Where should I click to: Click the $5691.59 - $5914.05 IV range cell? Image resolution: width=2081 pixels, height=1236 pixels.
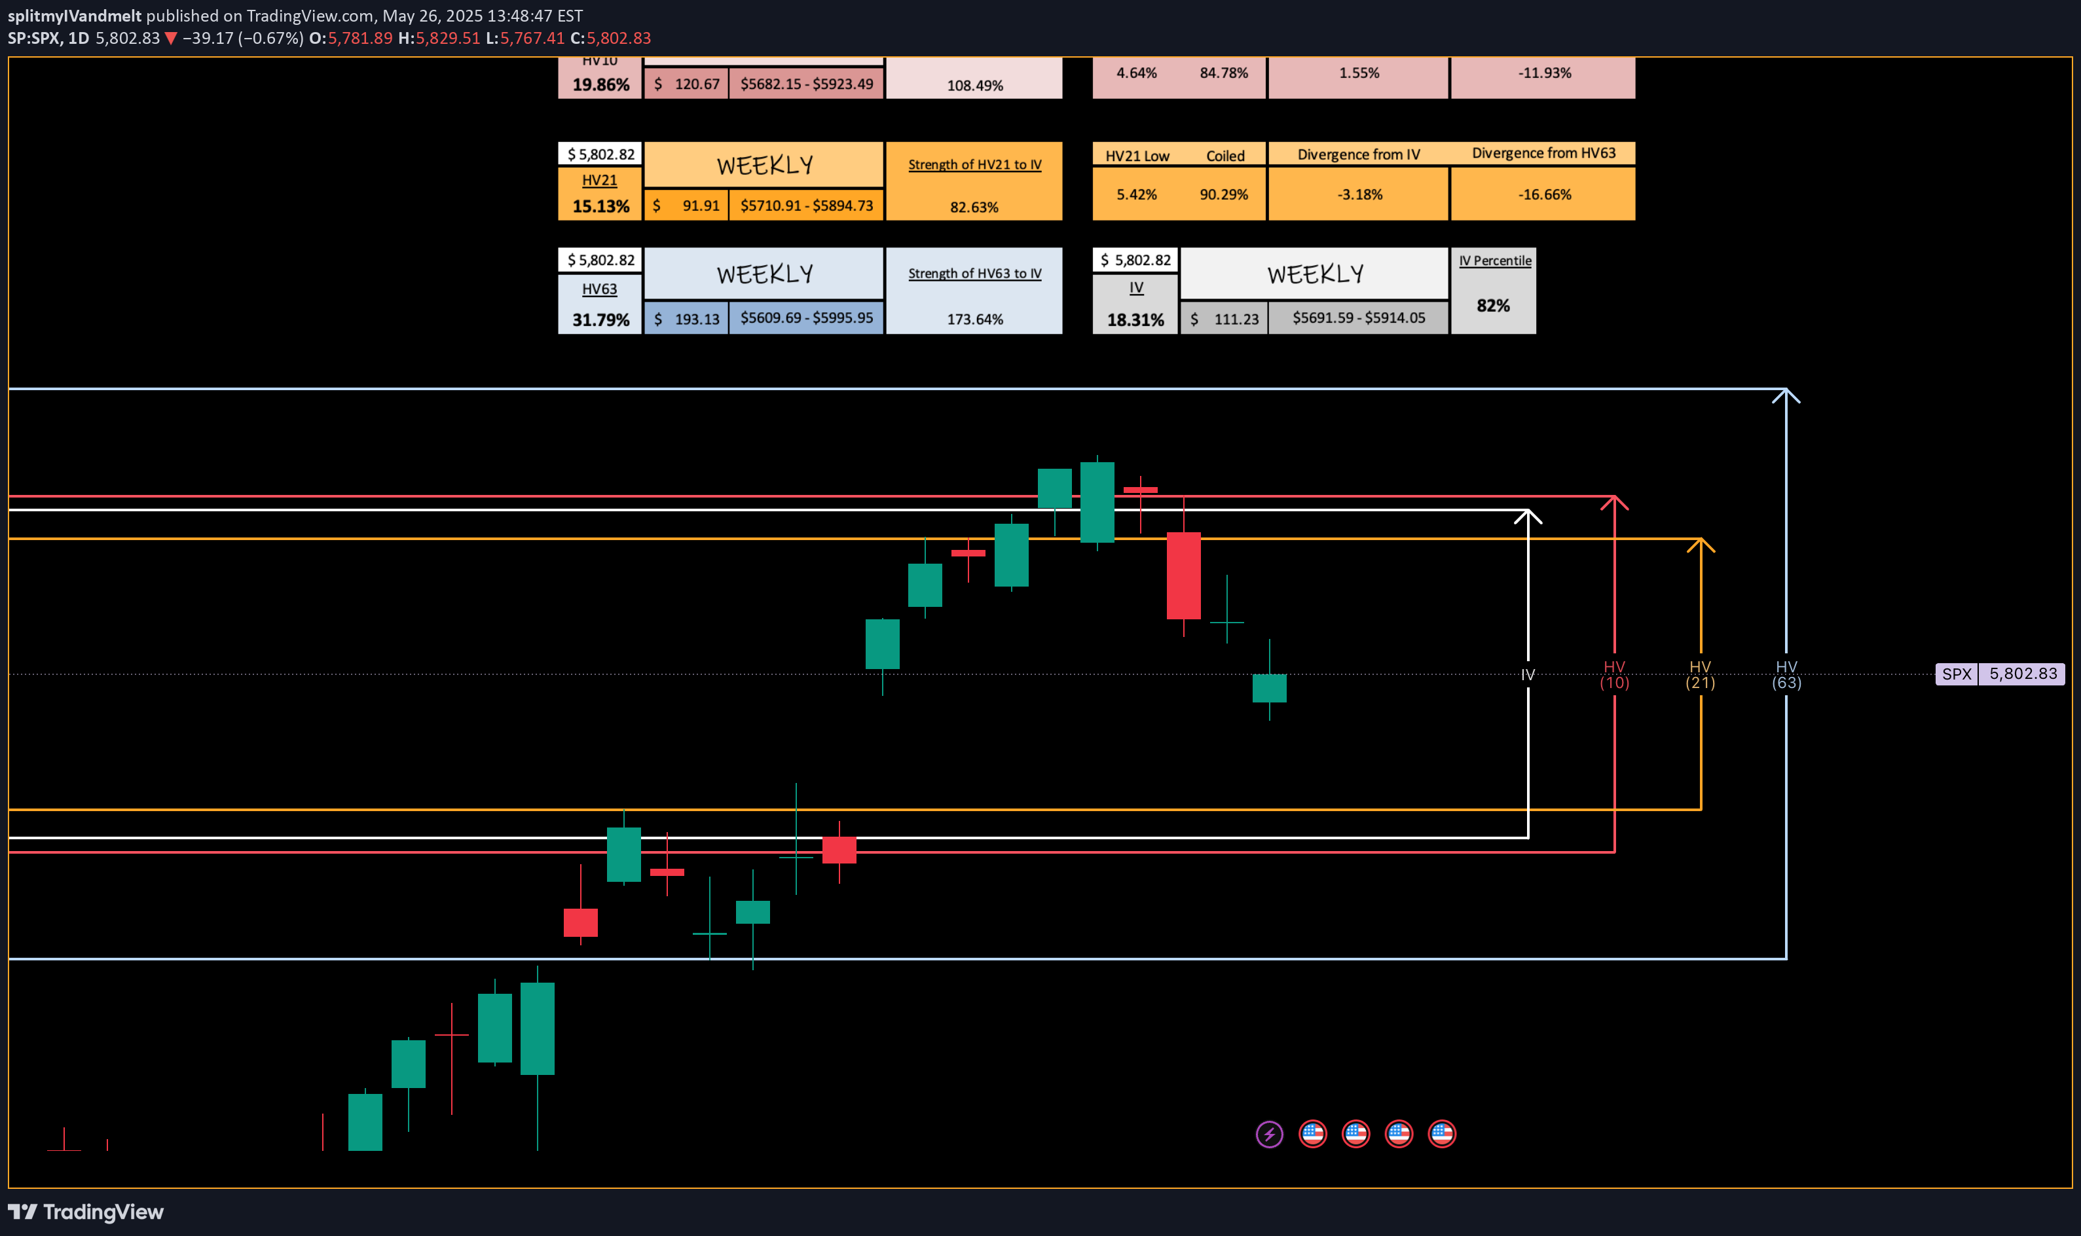click(x=1358, y=318)
